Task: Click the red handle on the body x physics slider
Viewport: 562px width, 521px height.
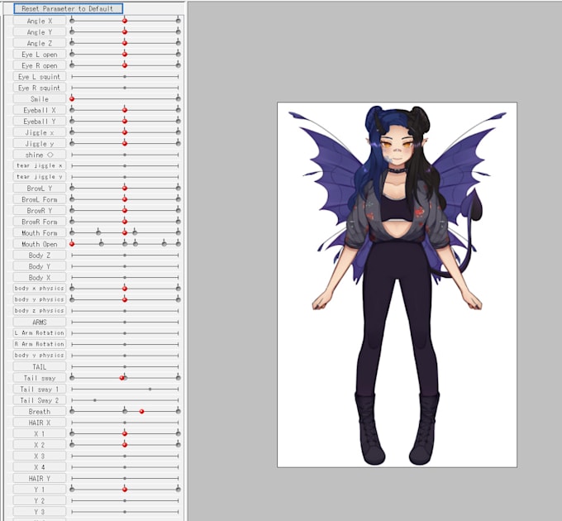Action: tap(125, 289)
